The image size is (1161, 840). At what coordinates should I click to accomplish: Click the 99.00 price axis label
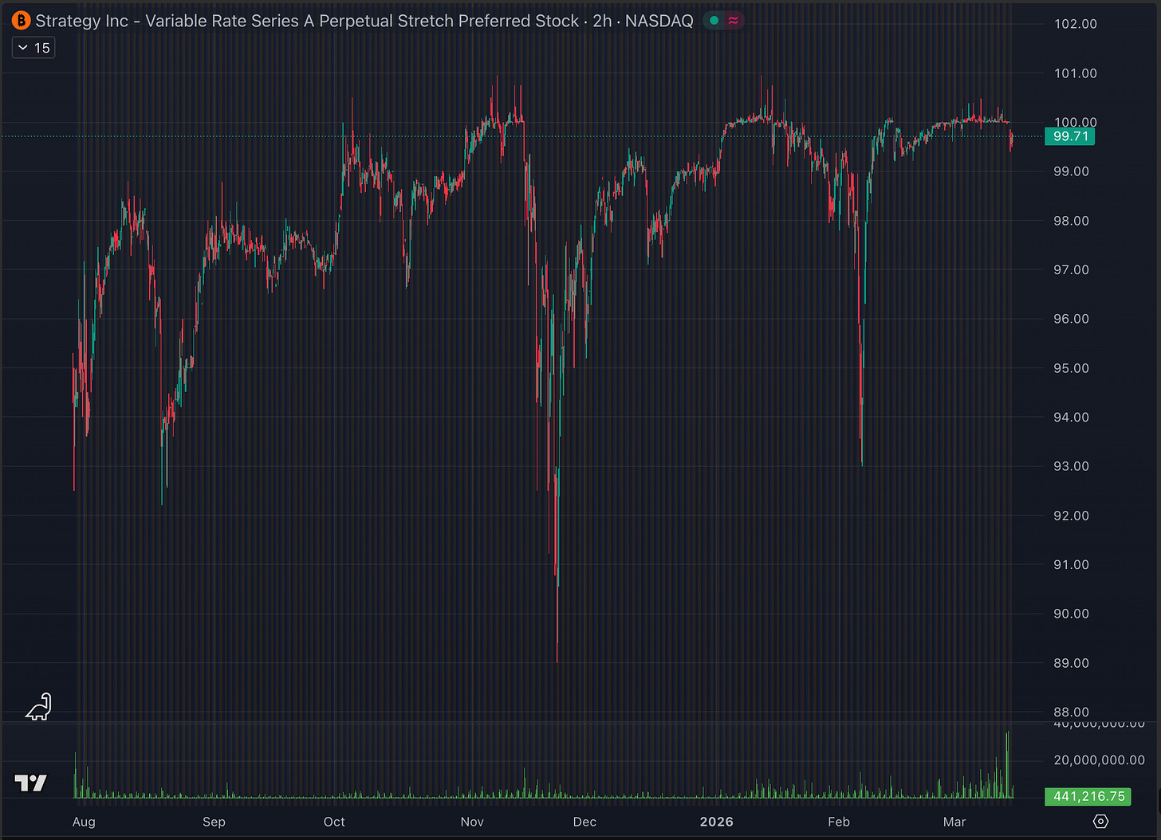[x=1071, y=171]
